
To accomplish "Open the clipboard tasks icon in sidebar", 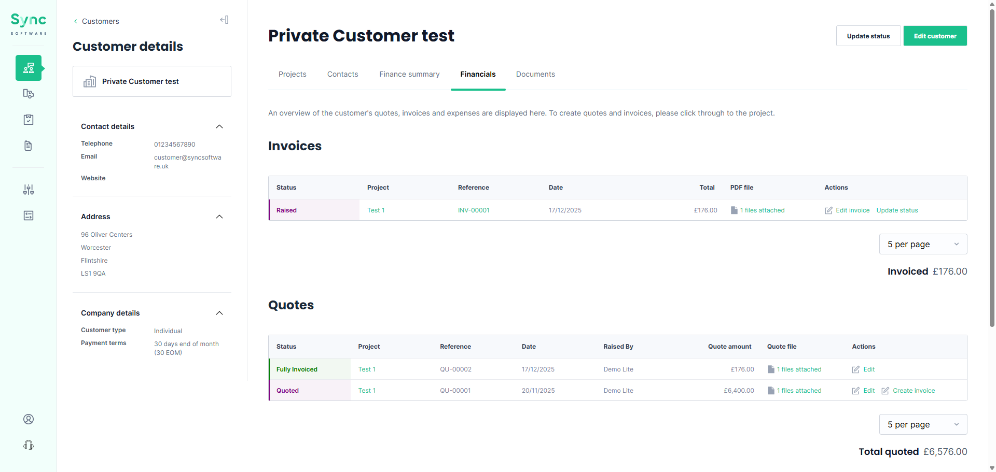I will [x=29, y=120].
